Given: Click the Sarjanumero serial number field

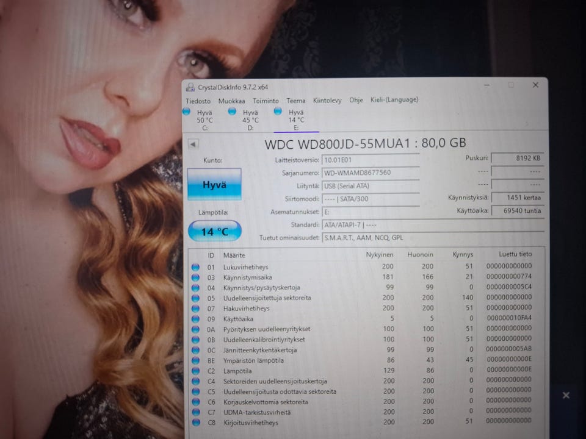Looking at the screenshot, I should 371,173.
